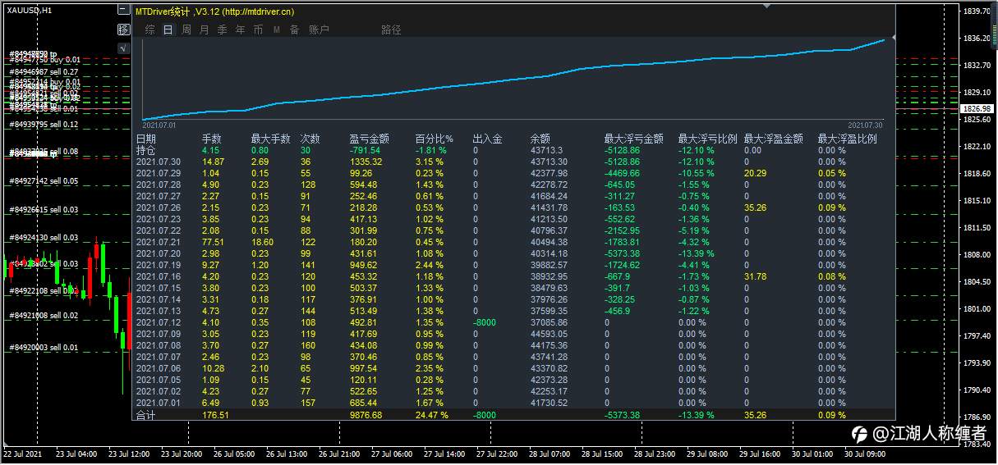
Task: Select the 持仓 holdings row label
Action: [145, 150]
